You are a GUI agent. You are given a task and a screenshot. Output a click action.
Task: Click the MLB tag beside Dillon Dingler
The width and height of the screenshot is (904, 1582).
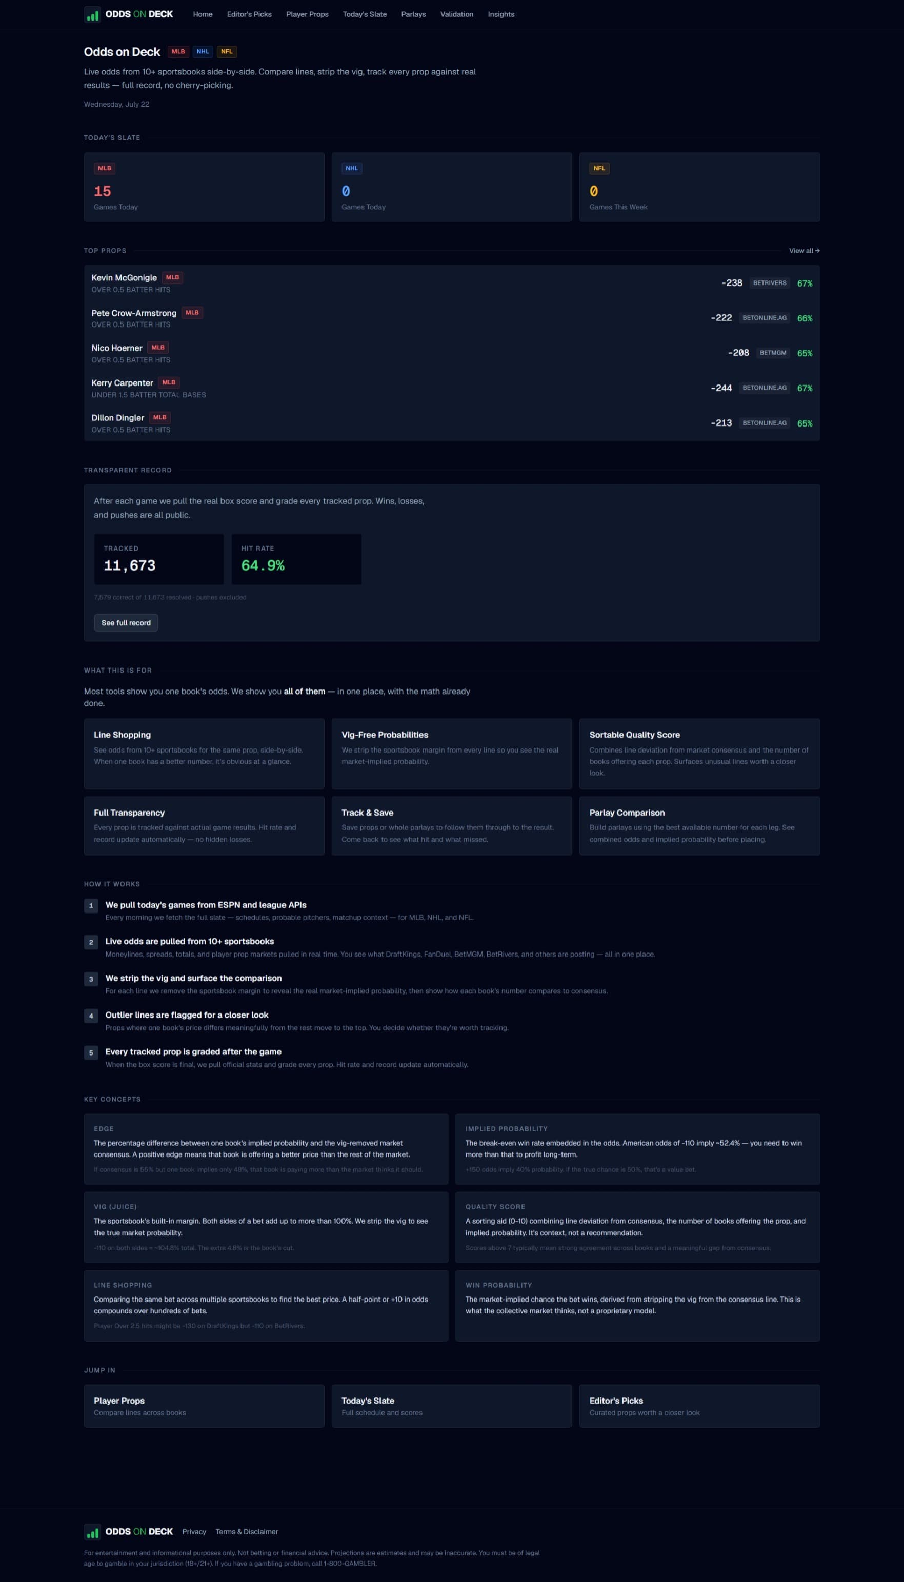coord(159,417)
